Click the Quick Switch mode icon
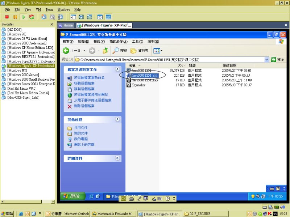Viewport: 290px width, 217px height. 90,17
